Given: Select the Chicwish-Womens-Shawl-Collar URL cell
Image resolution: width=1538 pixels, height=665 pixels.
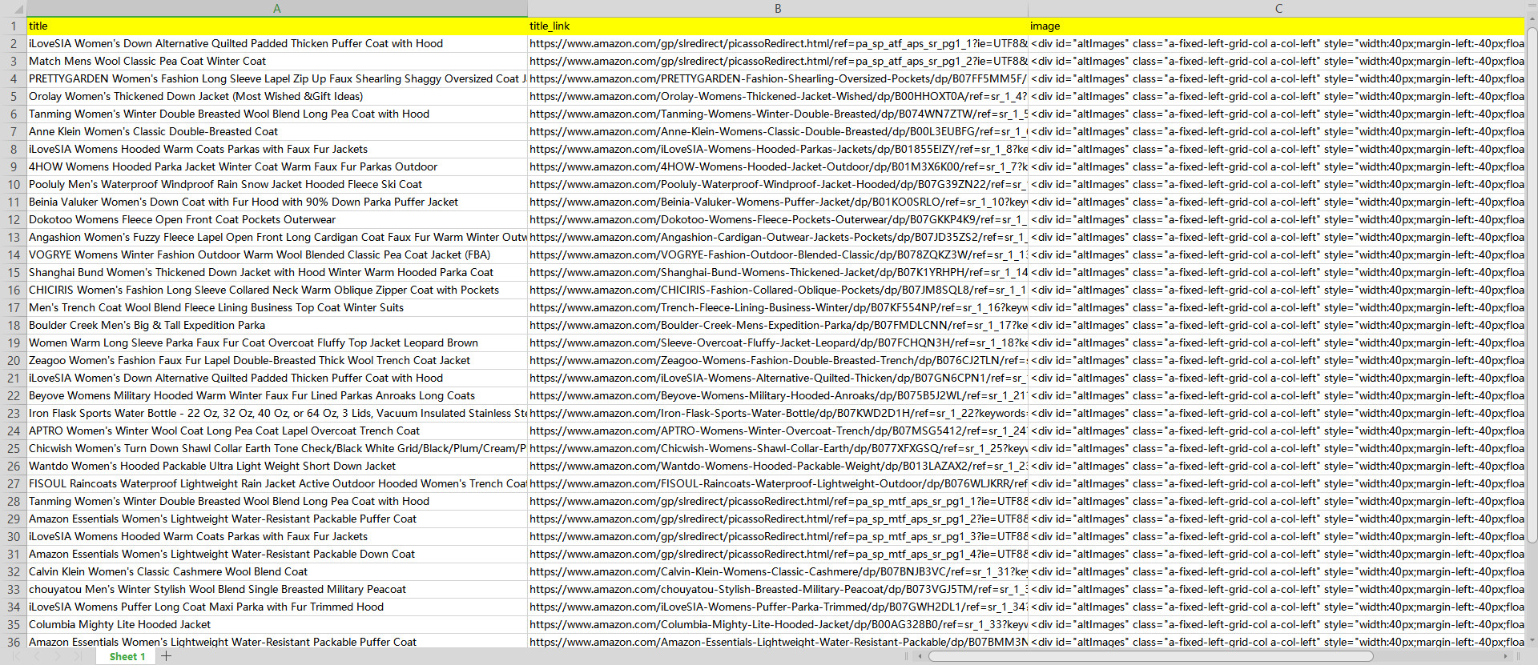Looking at the screenshot, I should pyautogui.click(x=777, y=448).
